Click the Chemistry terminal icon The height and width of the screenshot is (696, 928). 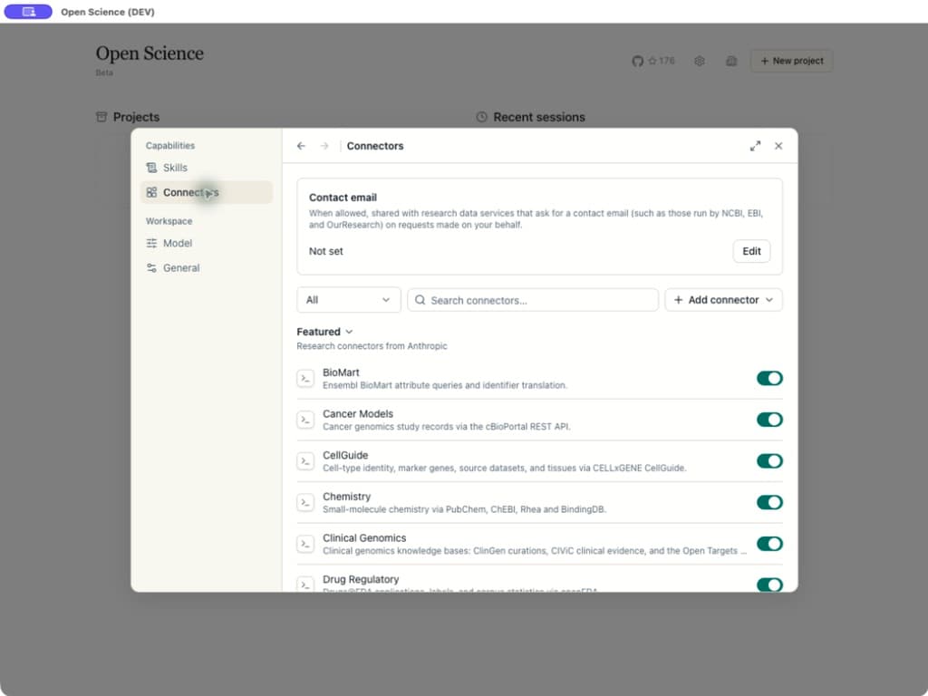[x=305, y=502]
